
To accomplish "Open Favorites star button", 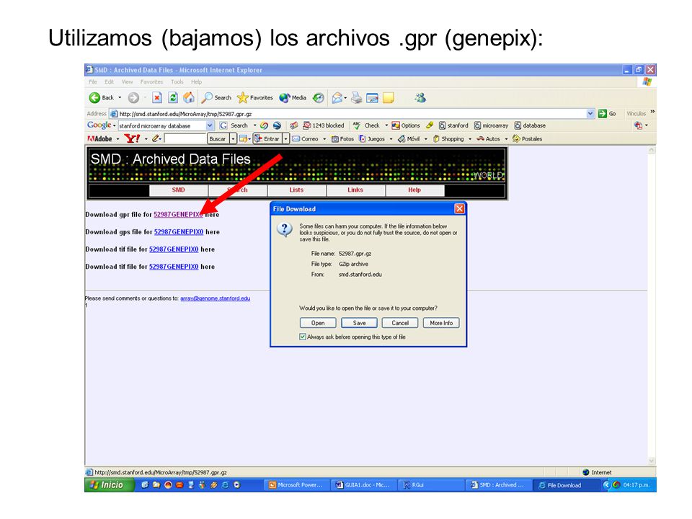I will pos(255,98).
